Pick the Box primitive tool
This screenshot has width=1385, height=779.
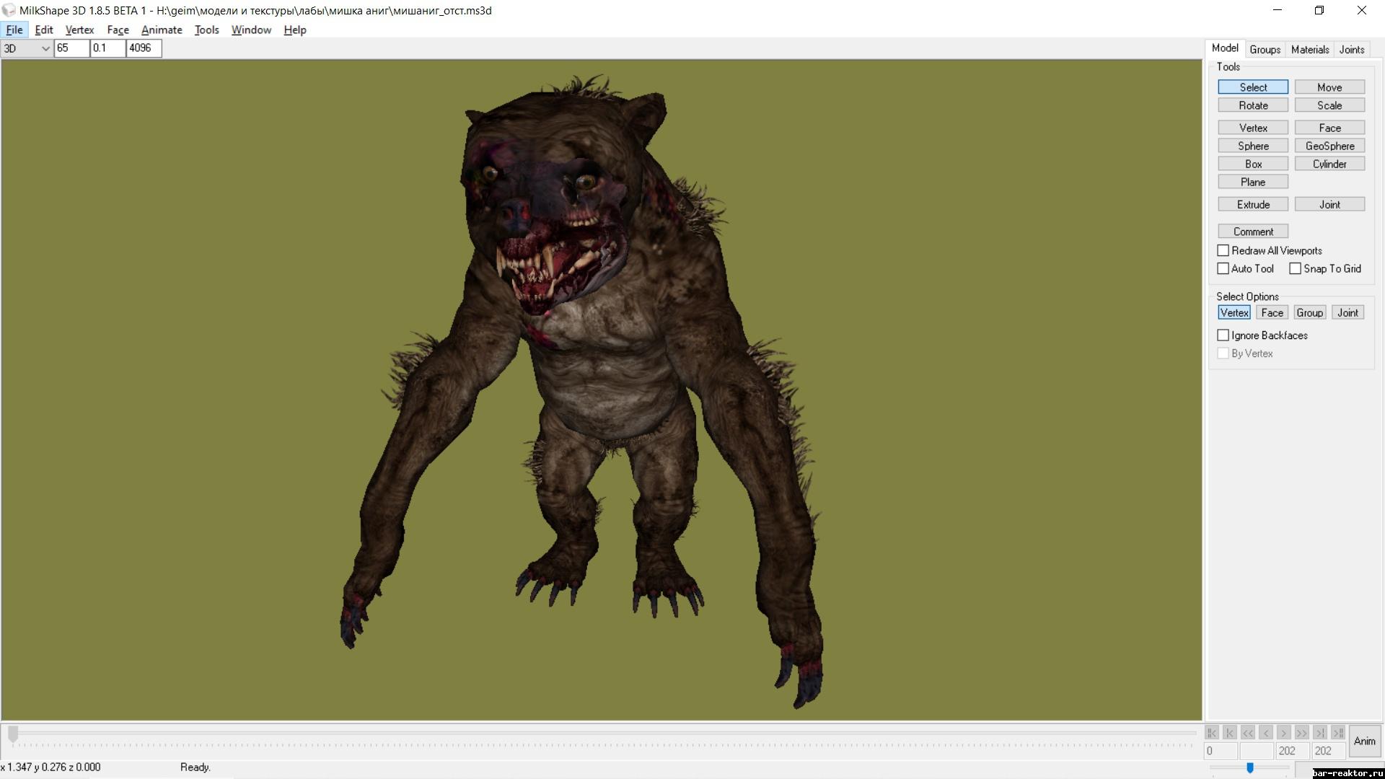(x=1253, y=164)
